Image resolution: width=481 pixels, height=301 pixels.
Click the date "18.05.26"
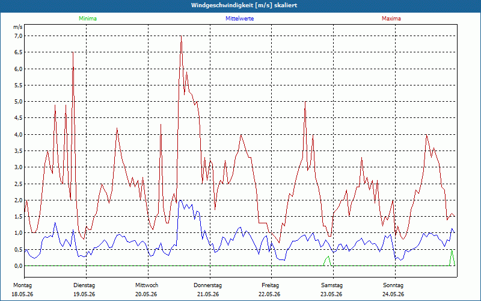[22, 294]
